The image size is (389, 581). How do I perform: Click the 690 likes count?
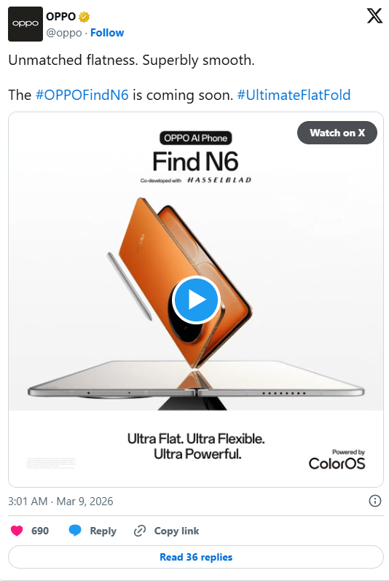tap(40, 531)
